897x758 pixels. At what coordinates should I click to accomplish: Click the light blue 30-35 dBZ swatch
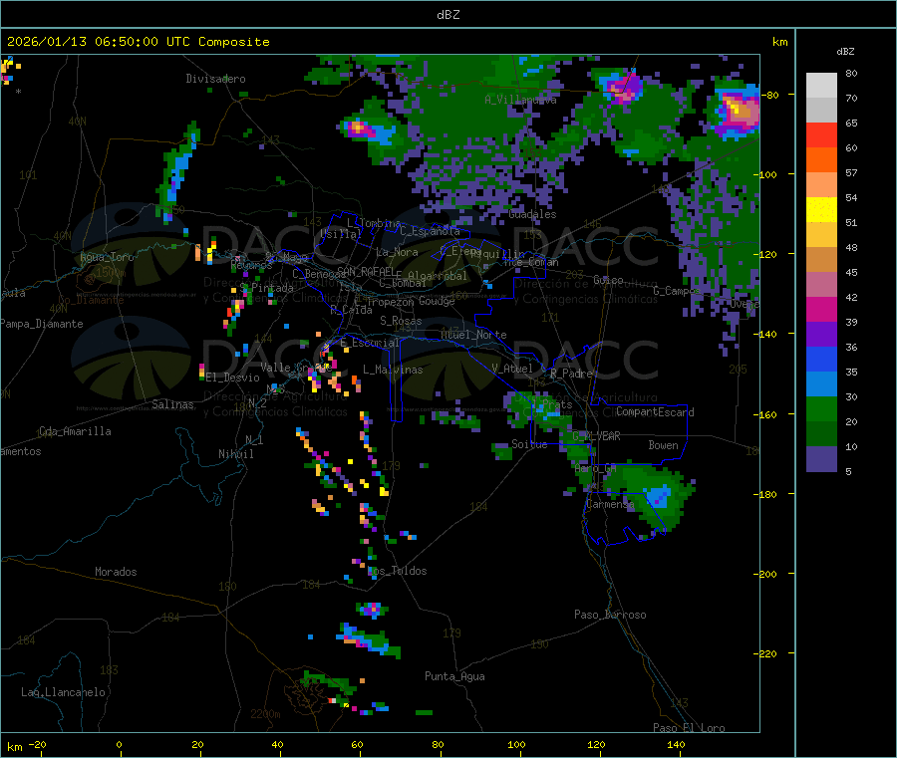(x=821, y=384)
